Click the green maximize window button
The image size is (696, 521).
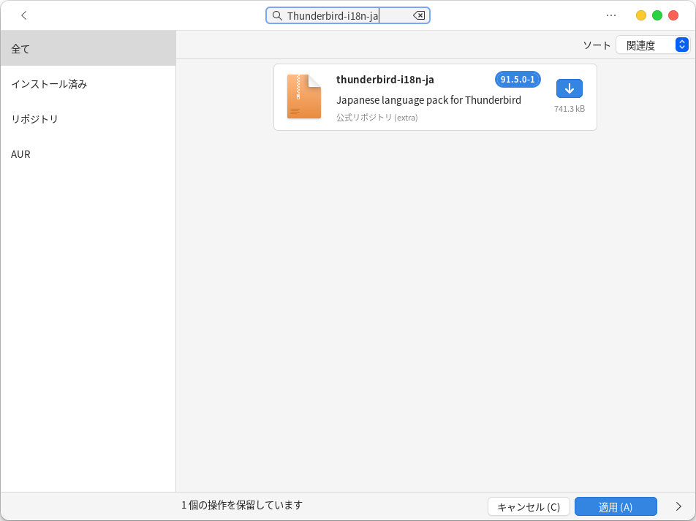click(657, 15)
